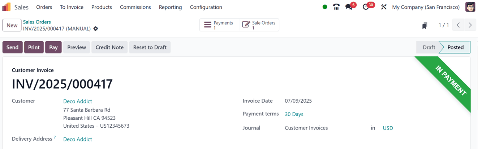Click the Print button
The width and height of the screenshot is (478, 149).
point(34,47)
